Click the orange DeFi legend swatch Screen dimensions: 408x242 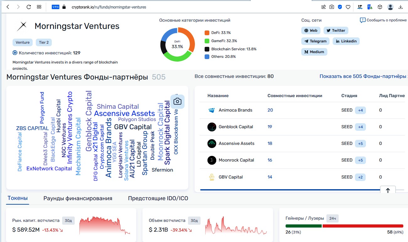[207, 33]
